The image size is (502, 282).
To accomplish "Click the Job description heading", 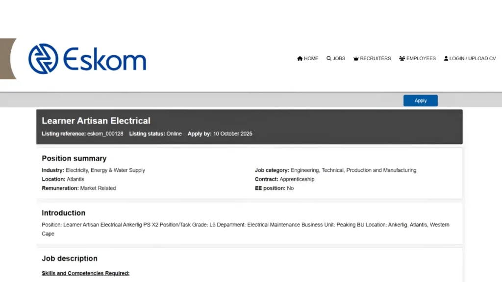I will click(70, 258).
